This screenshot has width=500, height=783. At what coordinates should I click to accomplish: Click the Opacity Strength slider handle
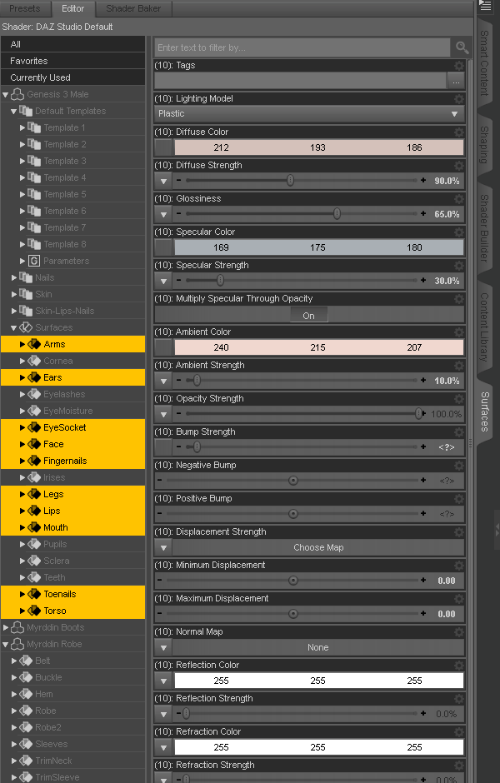click(418, 413)
